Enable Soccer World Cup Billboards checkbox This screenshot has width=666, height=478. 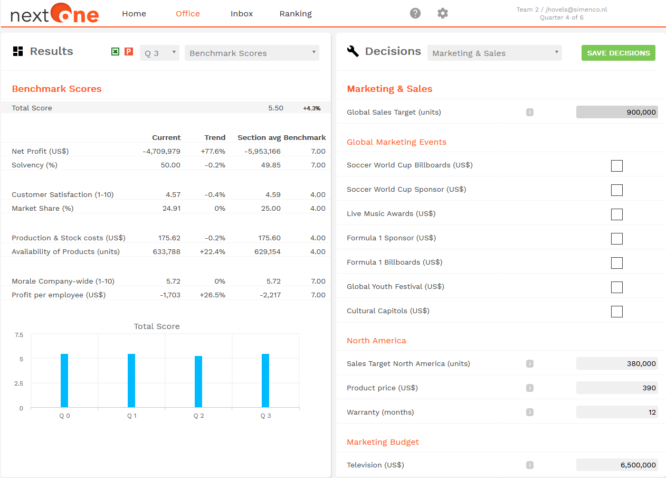(x=616, y=166)
